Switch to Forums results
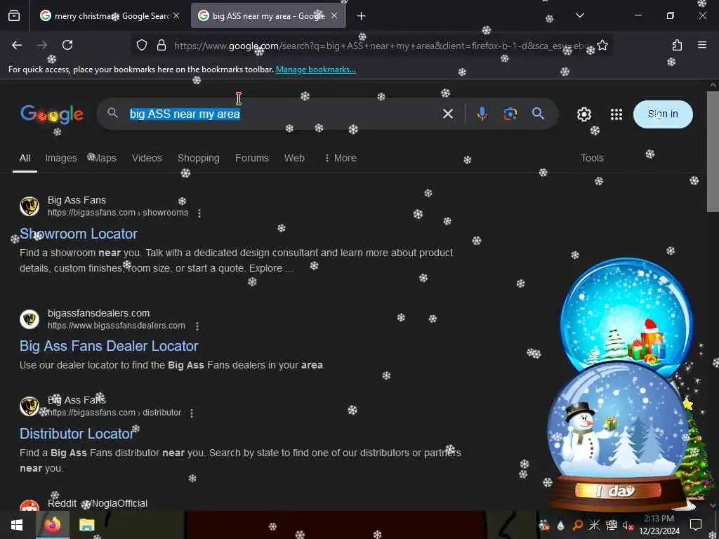Viewport: 719px width, 539px height. point(252,158)
